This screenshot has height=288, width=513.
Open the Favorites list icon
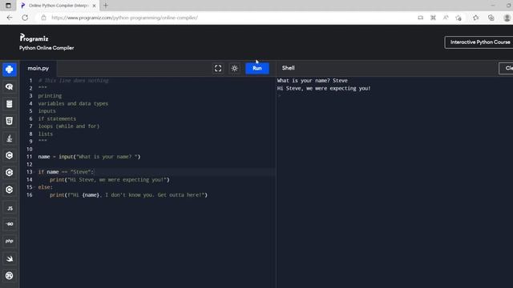(x=475, y=18)
